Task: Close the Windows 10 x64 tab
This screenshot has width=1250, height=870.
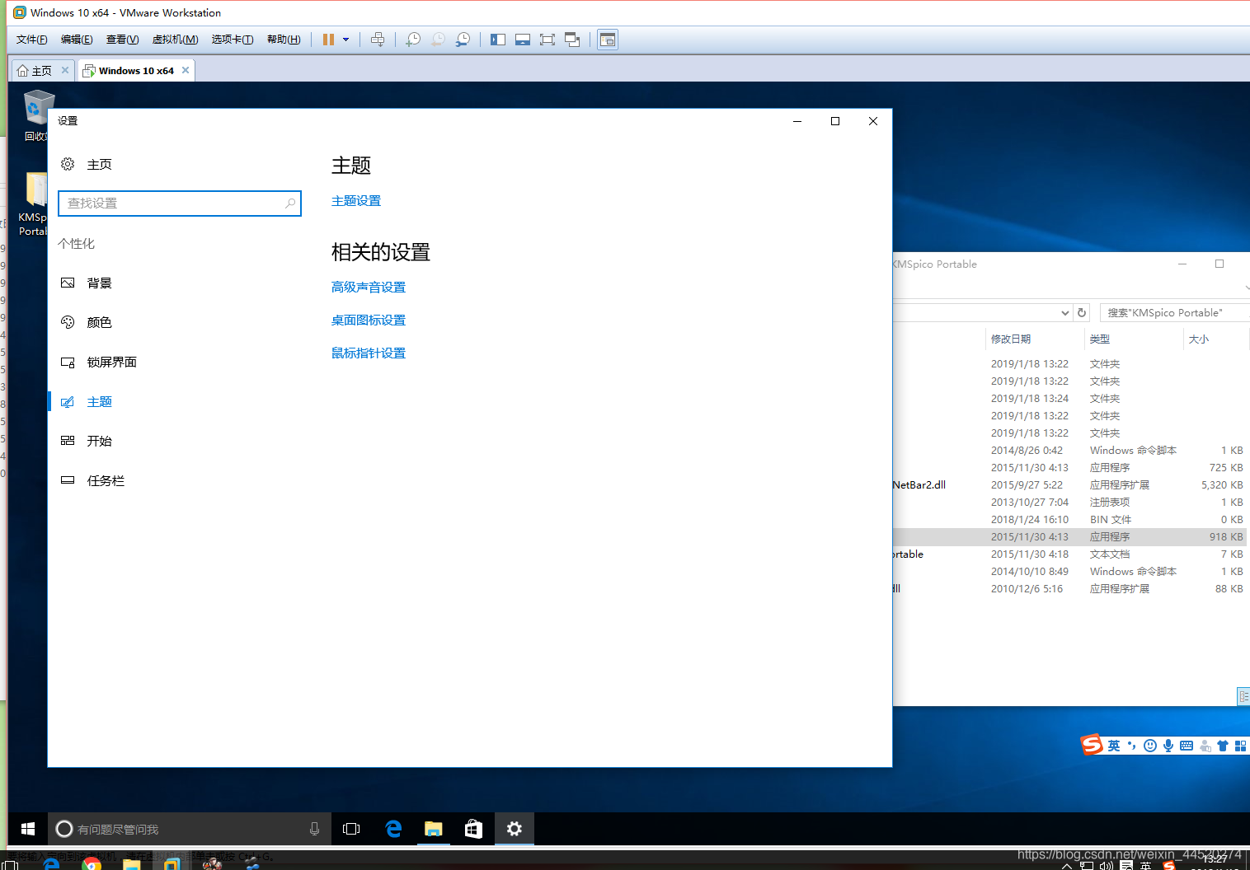Action: point(186,70)
